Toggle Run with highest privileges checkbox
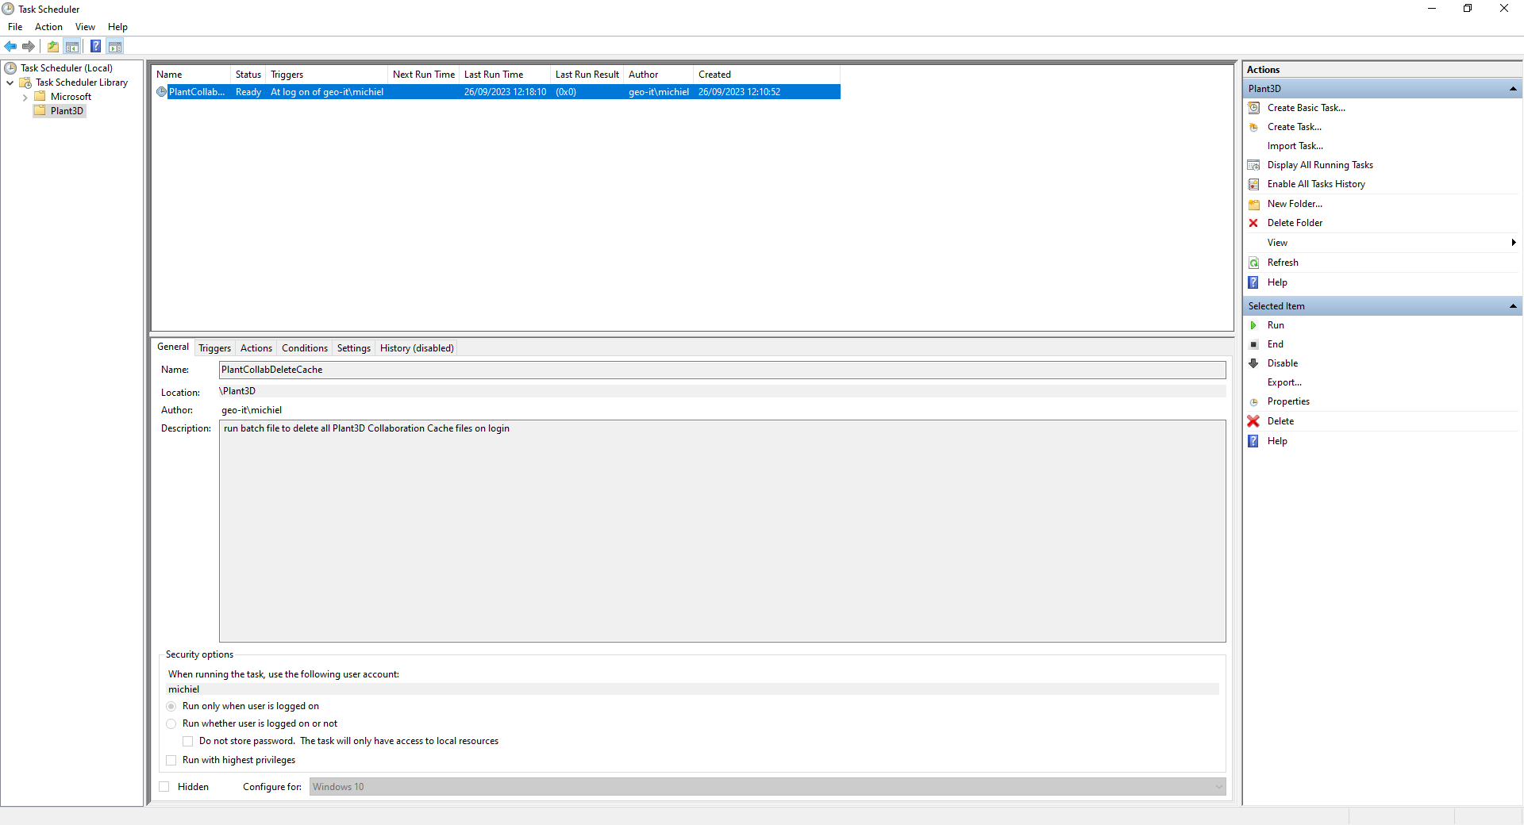Image resolution: width=1524 pixels, height=825 pixels. coord(171,760)
